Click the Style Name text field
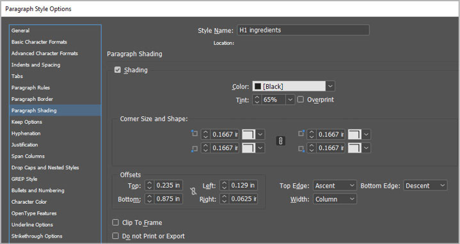 tap(303, 30)
